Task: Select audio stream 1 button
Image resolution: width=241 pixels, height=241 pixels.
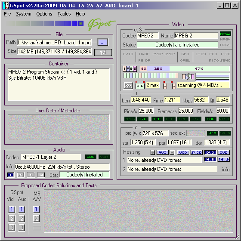Action: (x=11, y=175)
